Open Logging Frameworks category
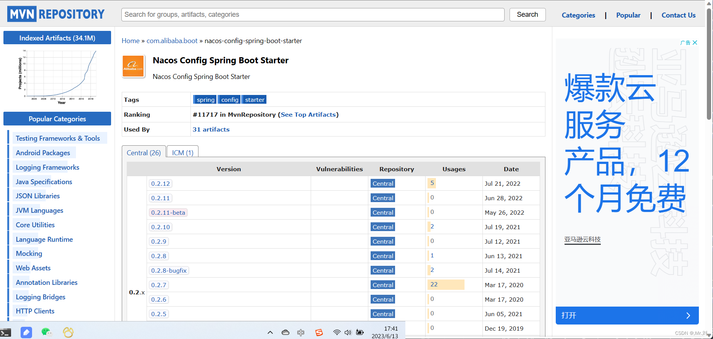The image size is (713, 339). coord(47,167)
